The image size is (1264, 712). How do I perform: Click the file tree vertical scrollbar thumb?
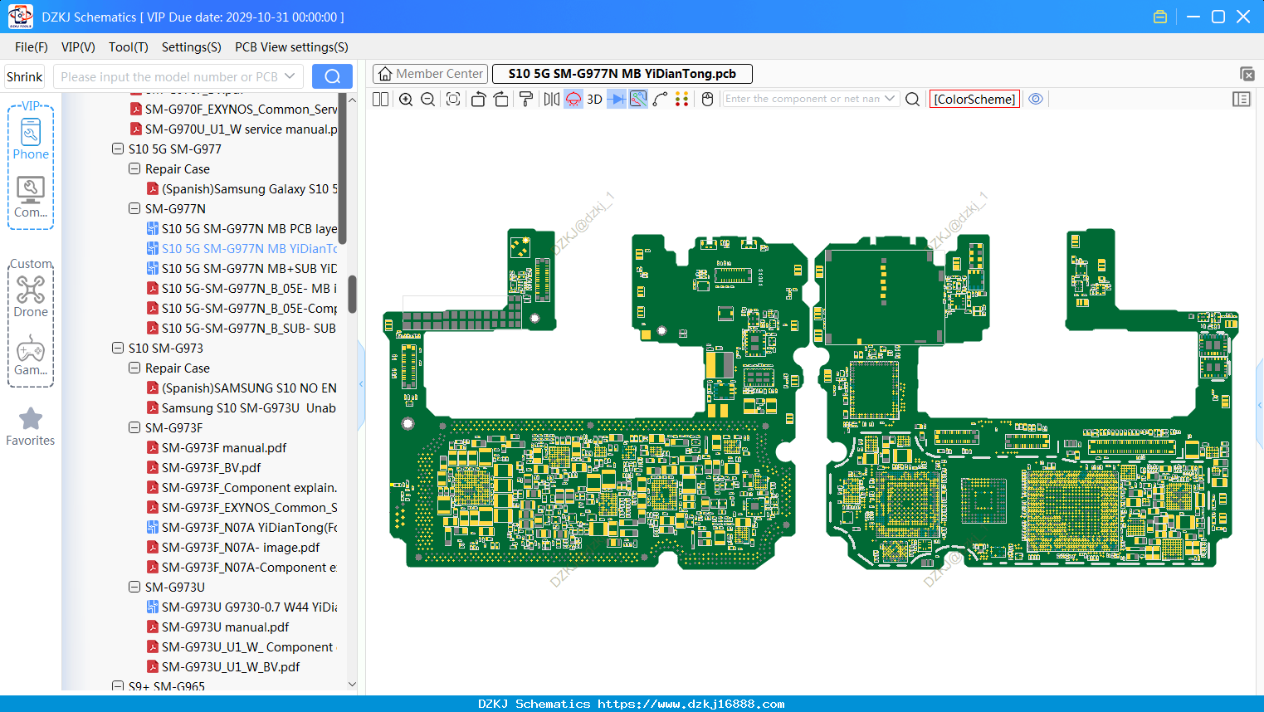(x=352, y=294)
